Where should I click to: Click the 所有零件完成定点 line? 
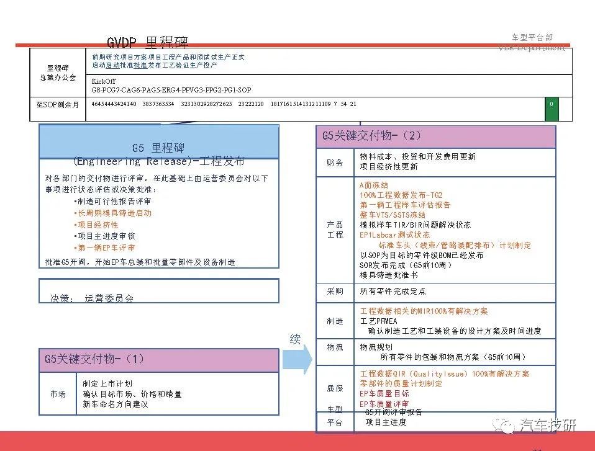pyautogui.click(x=393, y=292)
